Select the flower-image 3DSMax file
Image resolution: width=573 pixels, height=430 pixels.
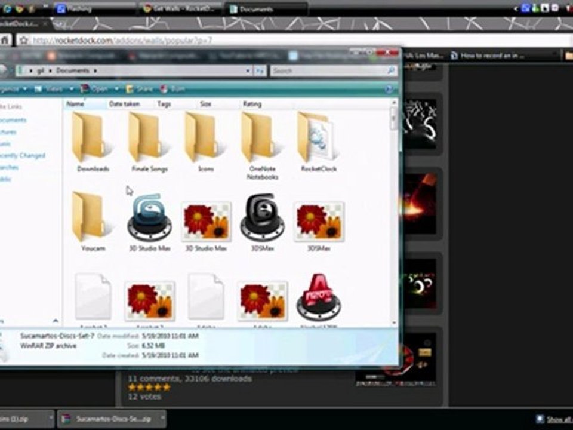pos(319,221)
